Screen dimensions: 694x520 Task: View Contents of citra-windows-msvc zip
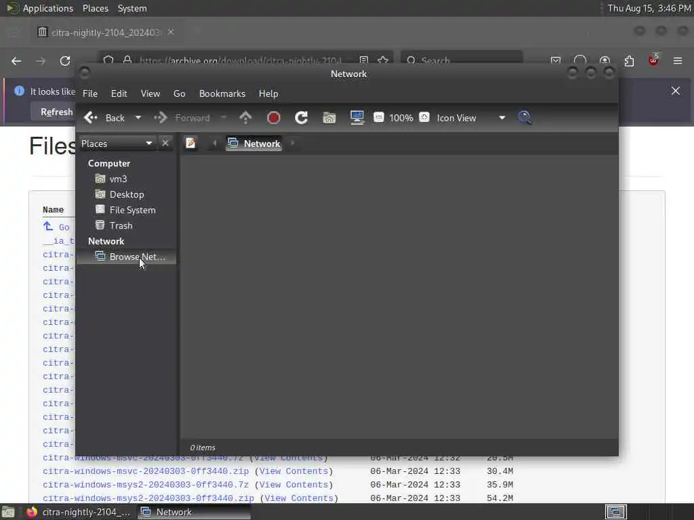click(x=293, y=471)
